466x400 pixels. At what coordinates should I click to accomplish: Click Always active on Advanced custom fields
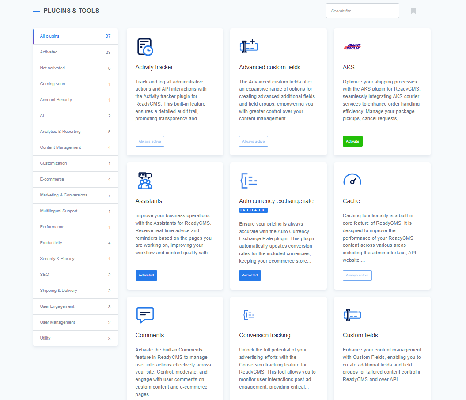tap(254, 141)
